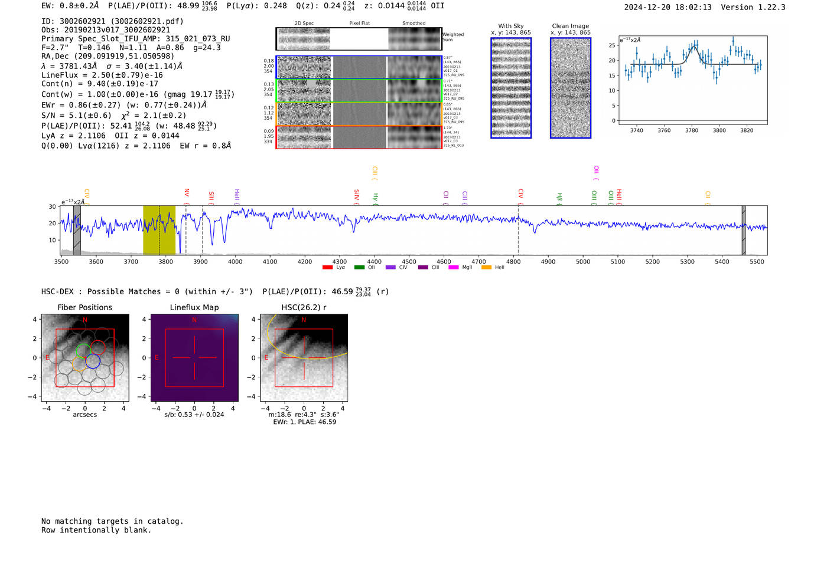Click the red SiIV line marker
This screenshot has width=827, height=562.
pyautogui.click(x=356, y=196)
